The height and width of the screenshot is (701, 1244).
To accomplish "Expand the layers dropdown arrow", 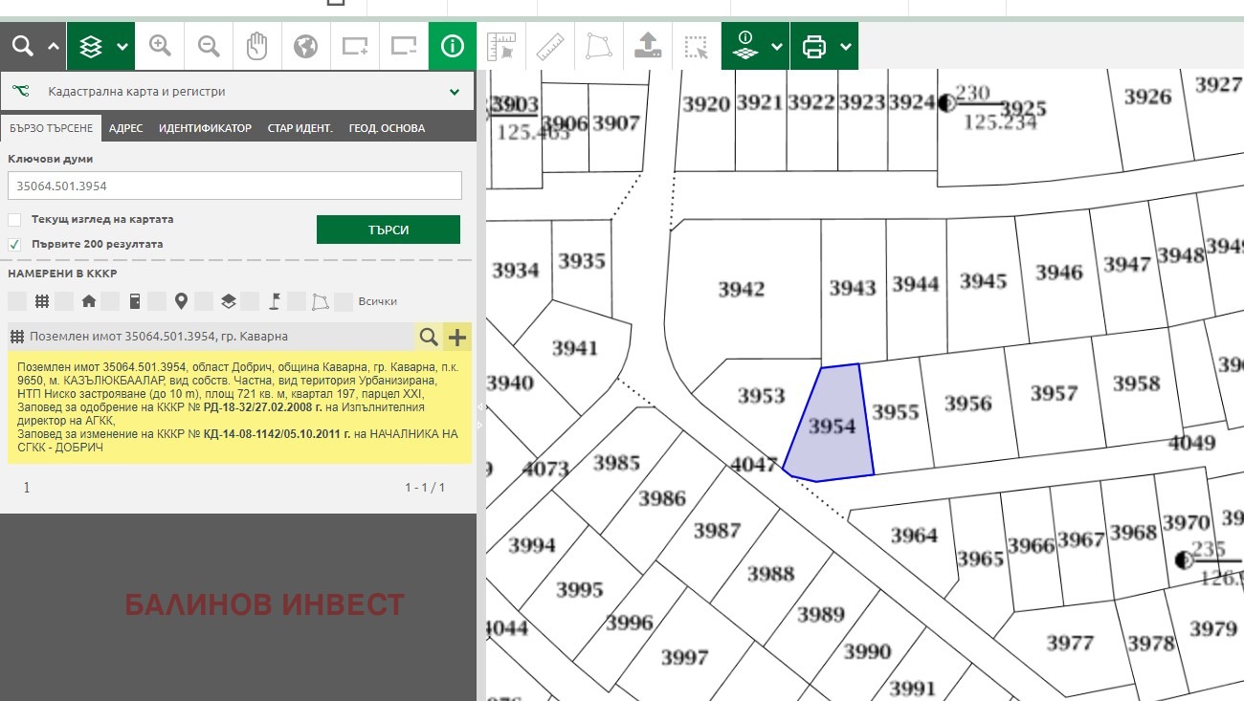I will tap(122, 46).
